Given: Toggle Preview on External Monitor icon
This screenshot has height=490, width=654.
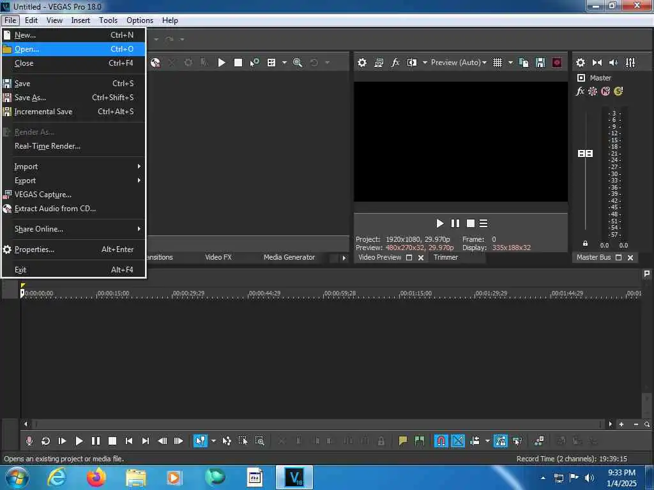Looking at the screenshot, I should click(x=379, y=63).
